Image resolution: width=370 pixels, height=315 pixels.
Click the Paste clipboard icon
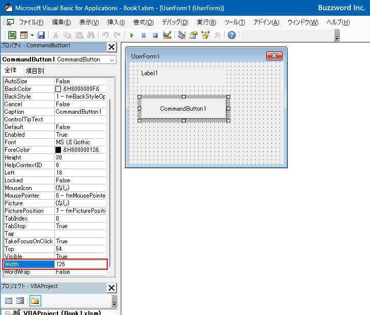click(79, 35)
